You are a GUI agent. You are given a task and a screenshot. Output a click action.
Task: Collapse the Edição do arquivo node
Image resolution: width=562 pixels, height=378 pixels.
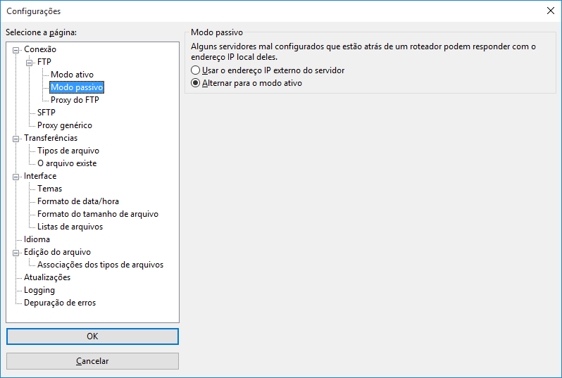click(x=15, y=253)
